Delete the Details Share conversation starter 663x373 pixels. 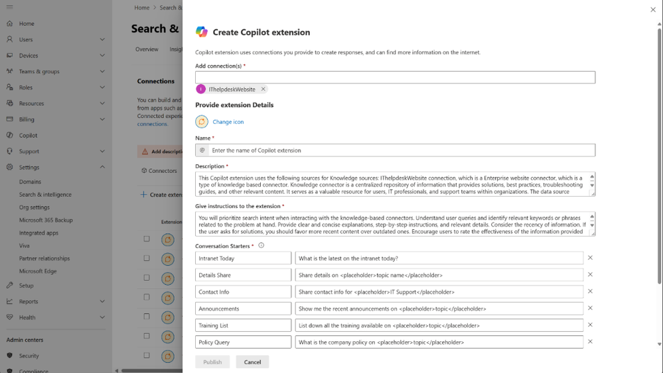point(590,274)
